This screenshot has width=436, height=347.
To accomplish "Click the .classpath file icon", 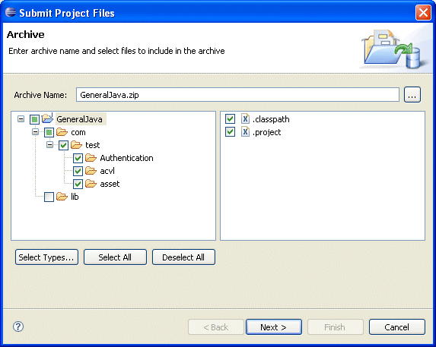I will pyautogui.click(x=245, y=118).
